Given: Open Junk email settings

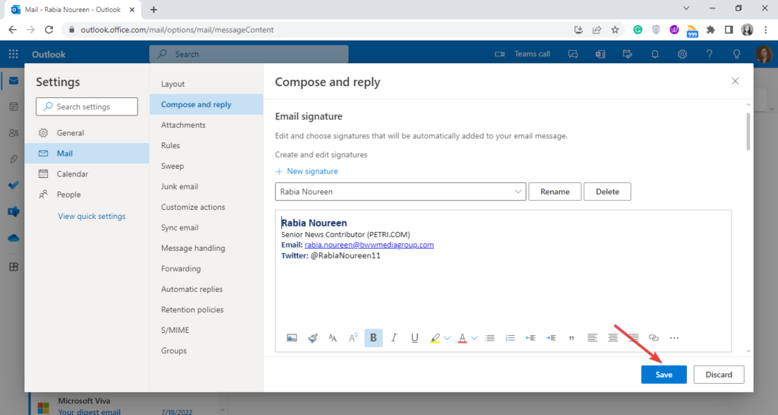Looking at the screenshot, I should 207,187.
